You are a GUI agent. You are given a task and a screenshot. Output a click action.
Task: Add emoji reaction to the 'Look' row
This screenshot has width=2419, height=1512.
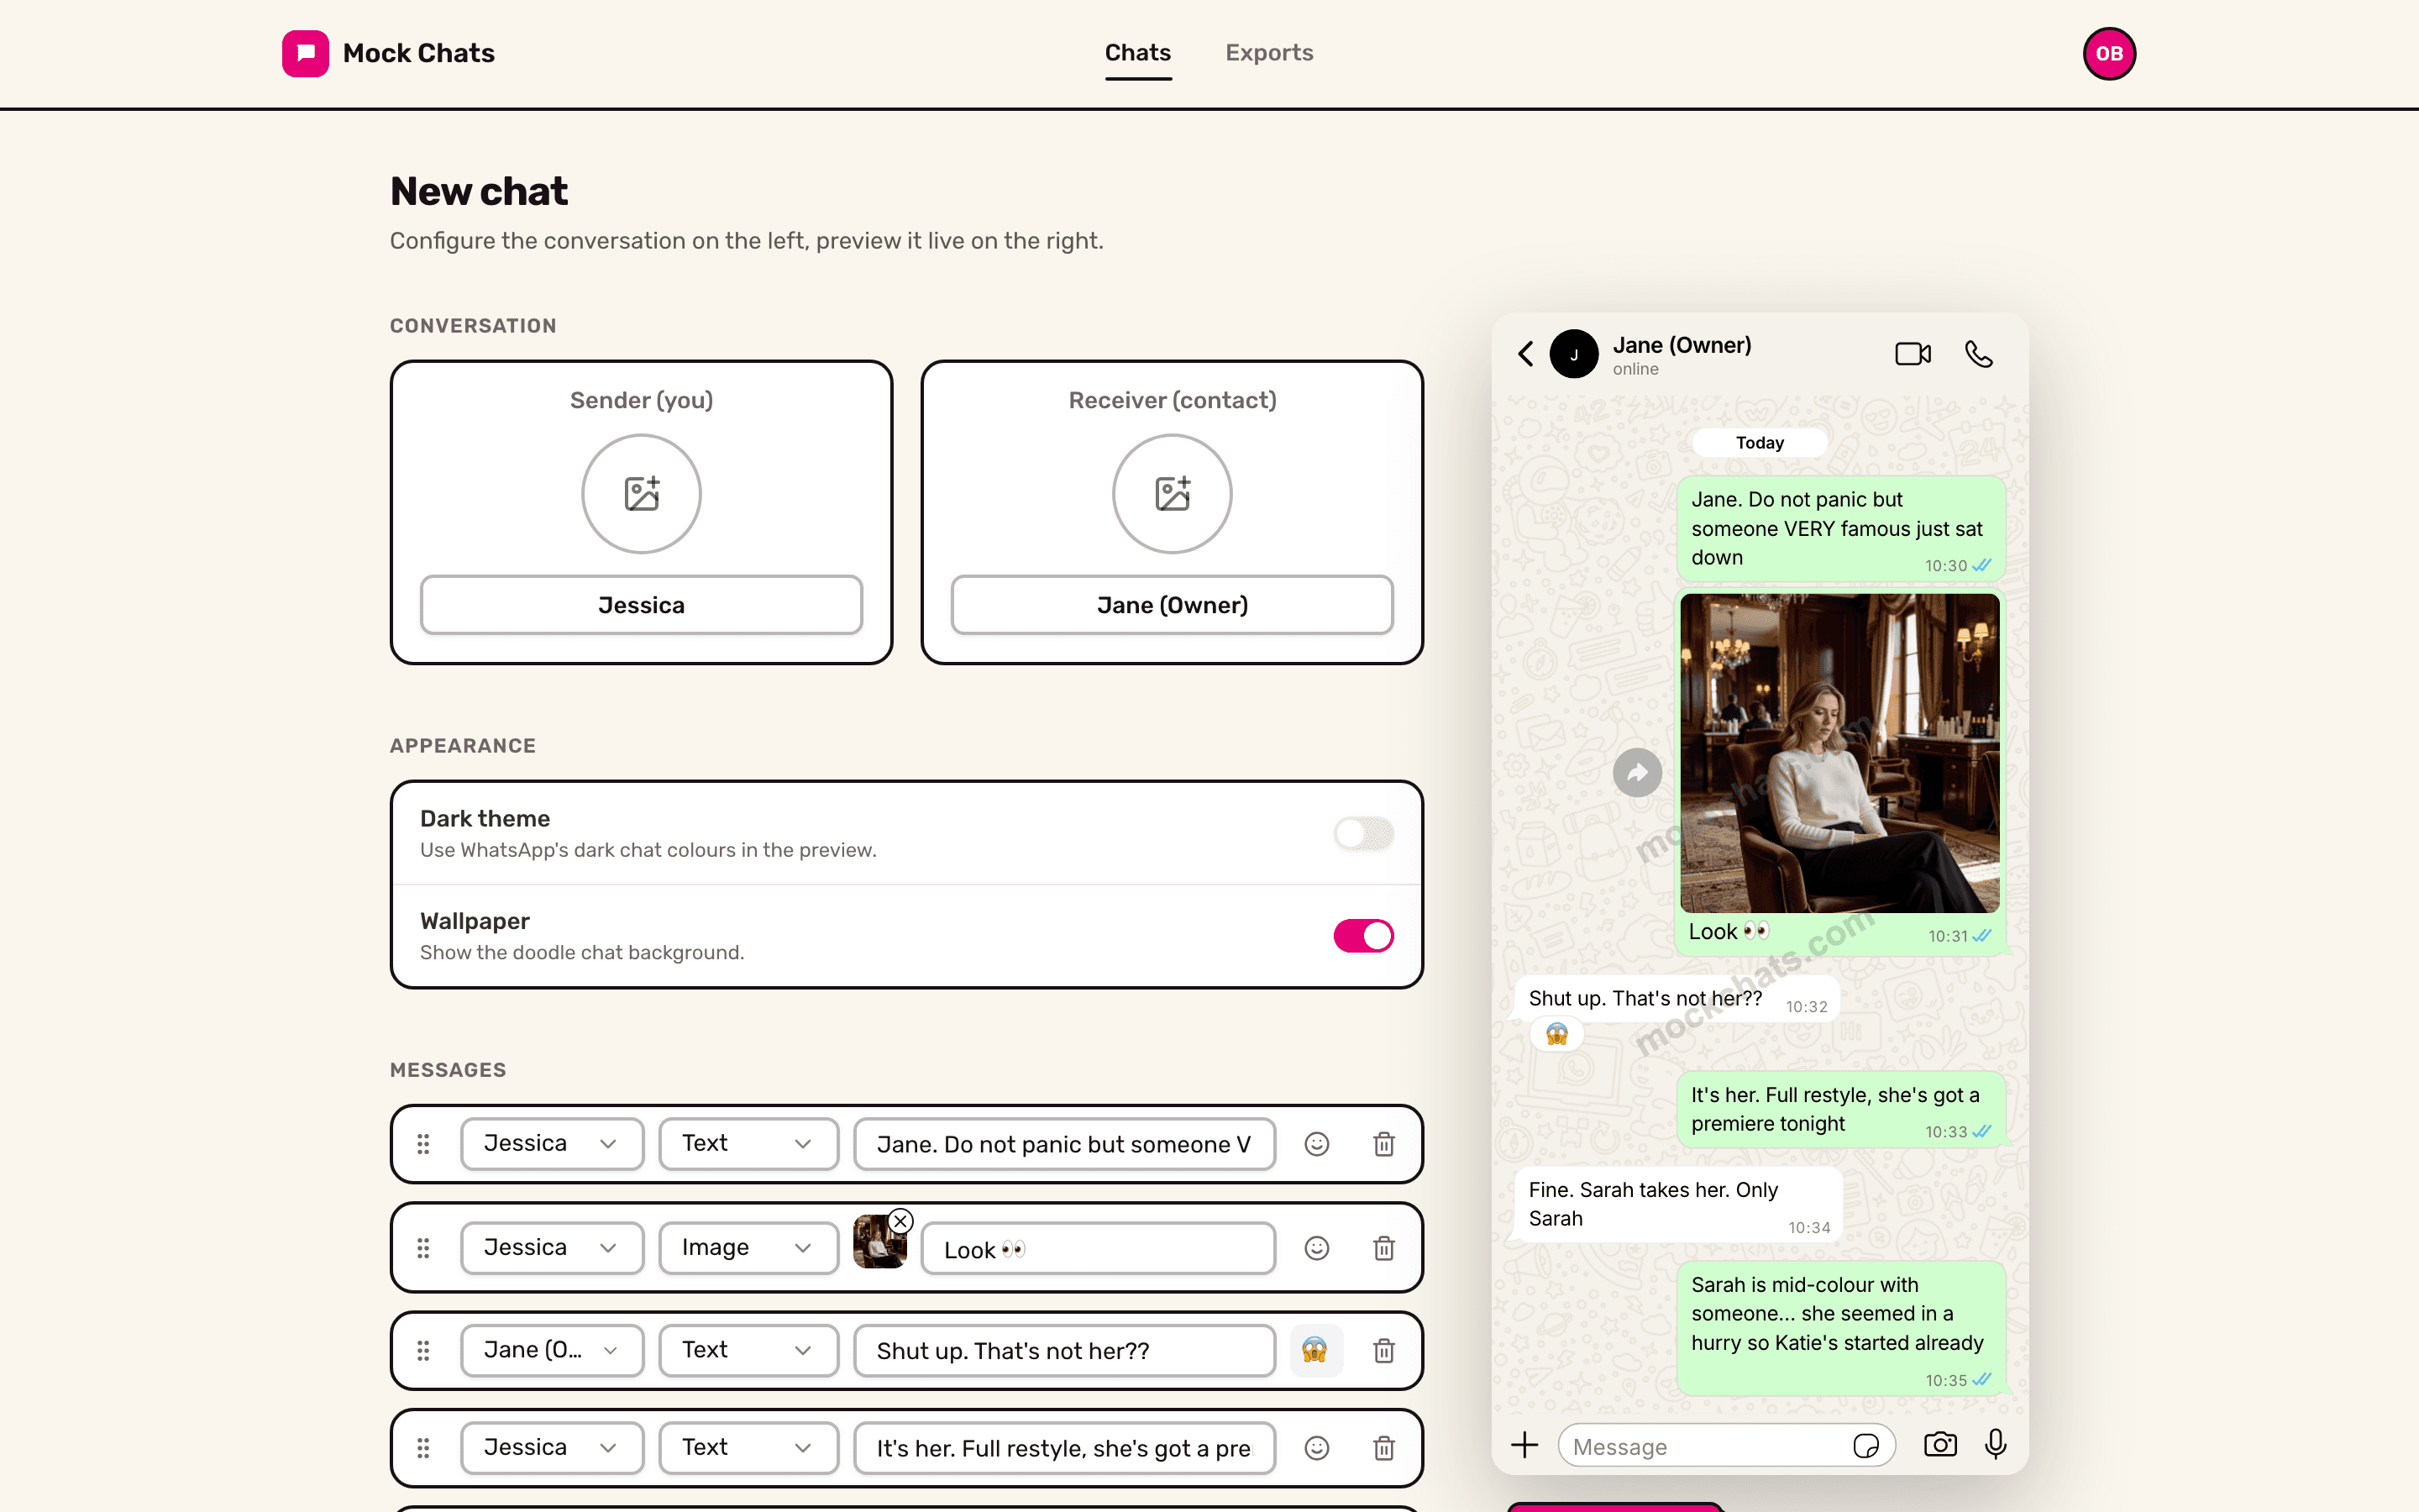1316,1248
